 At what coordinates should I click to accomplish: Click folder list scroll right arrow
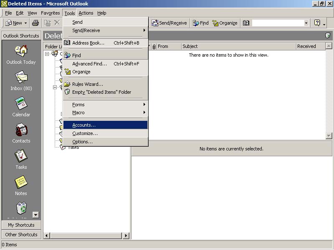click(x=126, y=235)
